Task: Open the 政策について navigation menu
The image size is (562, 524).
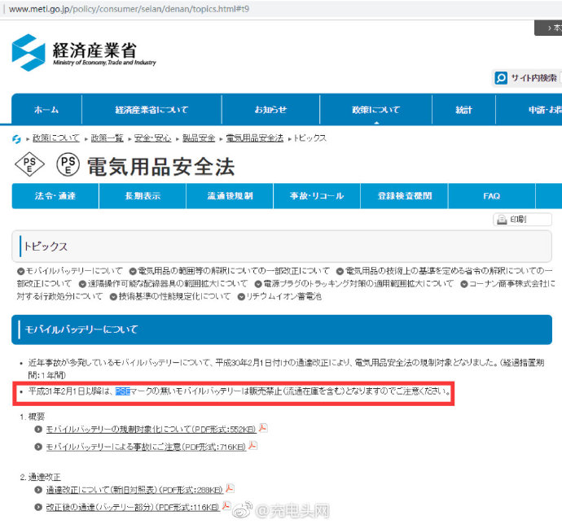Action: tap(375, 110)
